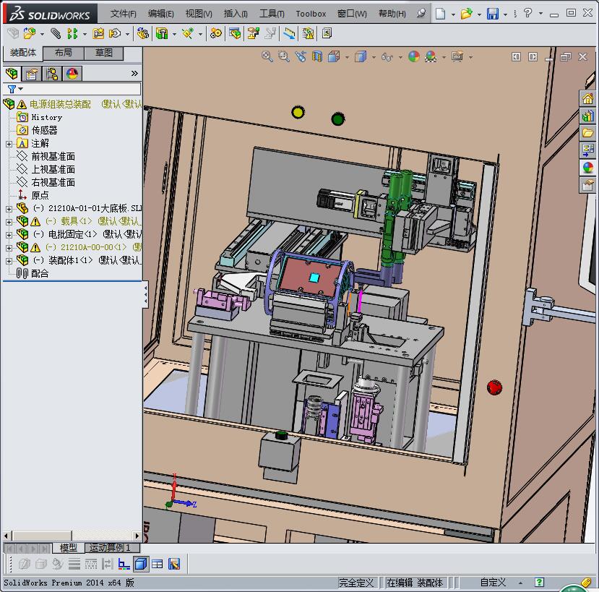Viewport: 599px width, 592px height.
Task: Open the tree filter dropdown arrow
Action: [21, 89]
